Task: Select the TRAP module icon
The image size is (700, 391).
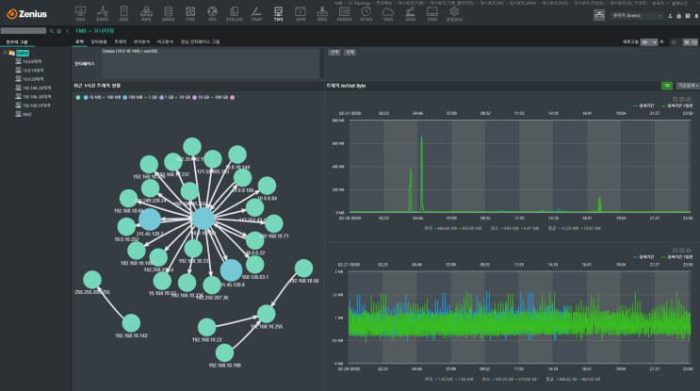Action: point(255,12)
